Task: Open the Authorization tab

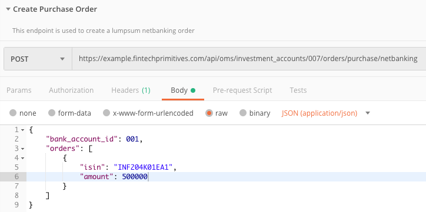Action: click(x=71, y=90)
